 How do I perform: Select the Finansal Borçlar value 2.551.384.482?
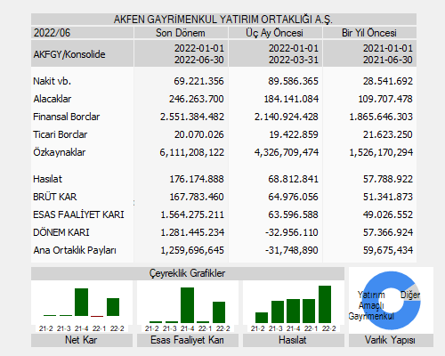[x=192, y=117]
